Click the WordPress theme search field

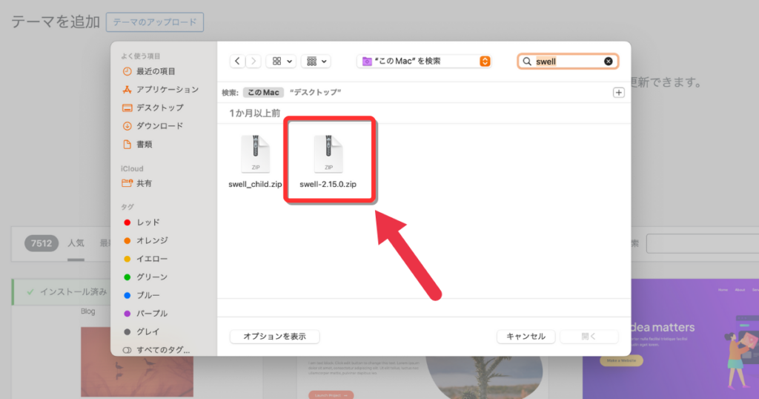(703, 243)
